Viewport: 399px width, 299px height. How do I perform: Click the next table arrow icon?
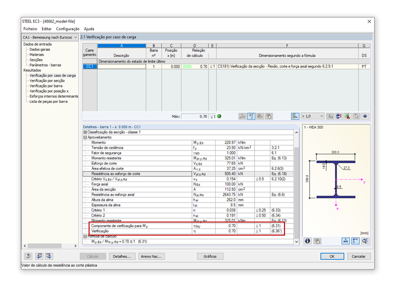[49, 256]
